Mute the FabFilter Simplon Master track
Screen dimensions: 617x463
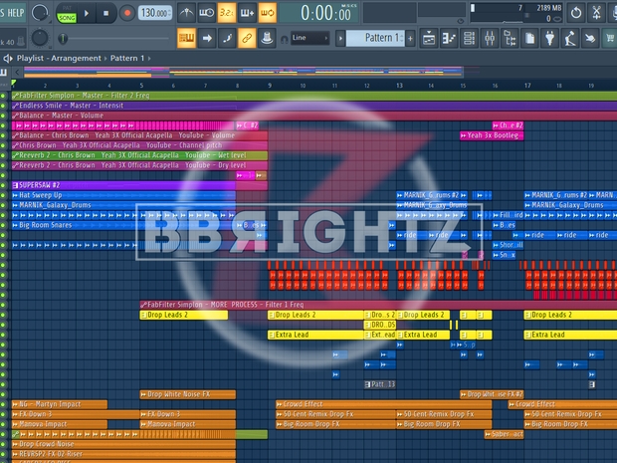pos(4,96)
